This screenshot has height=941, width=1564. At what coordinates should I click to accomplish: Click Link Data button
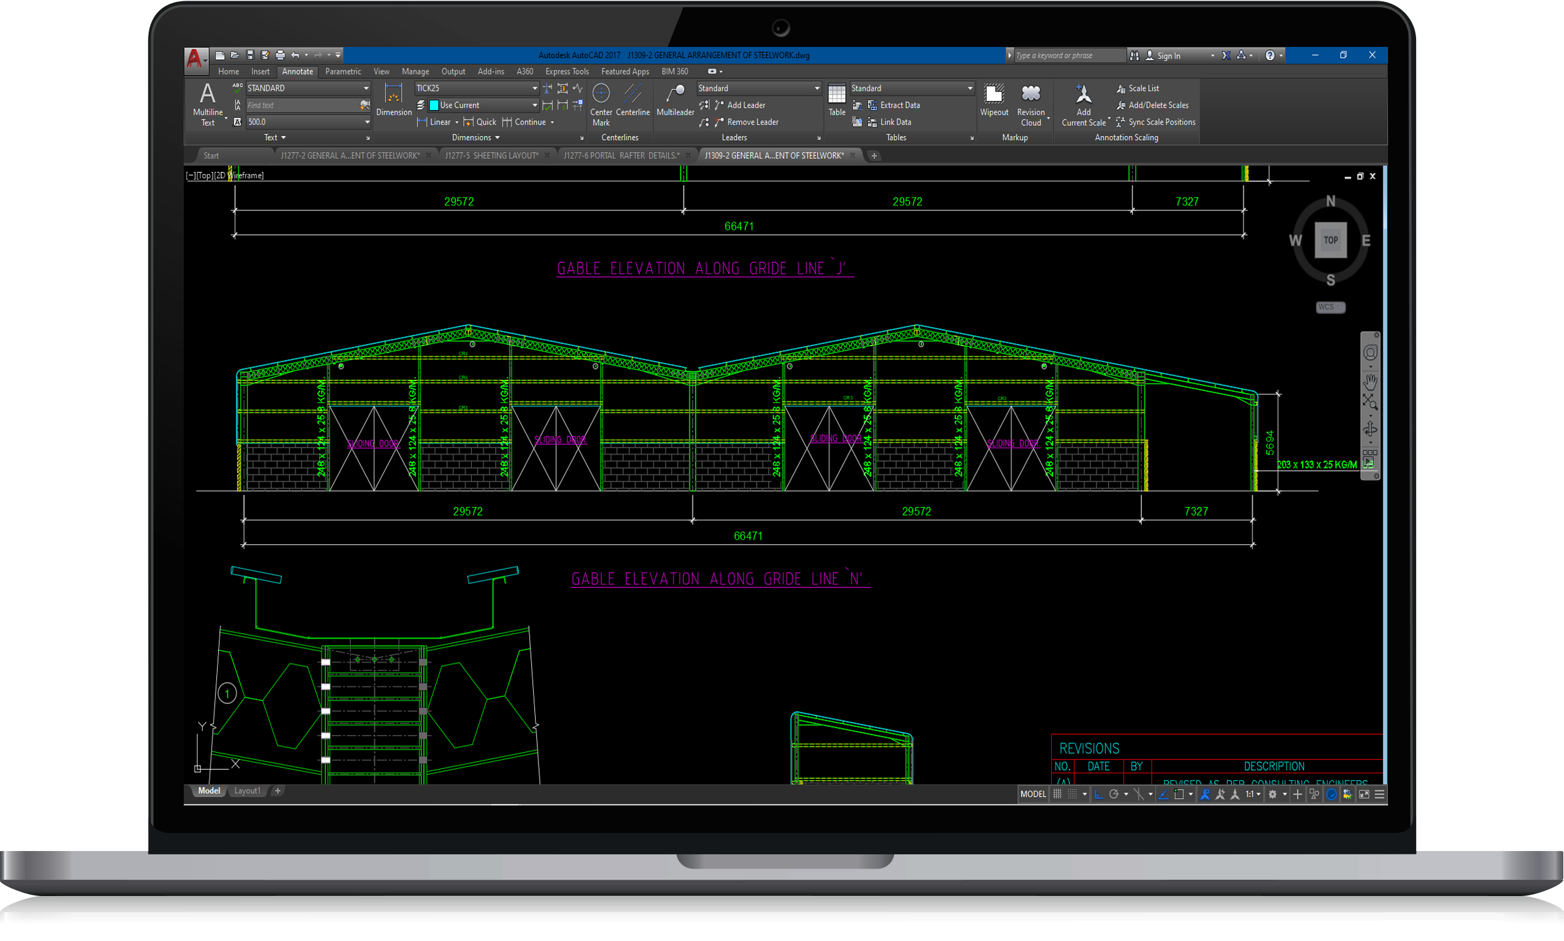(889, 122)
